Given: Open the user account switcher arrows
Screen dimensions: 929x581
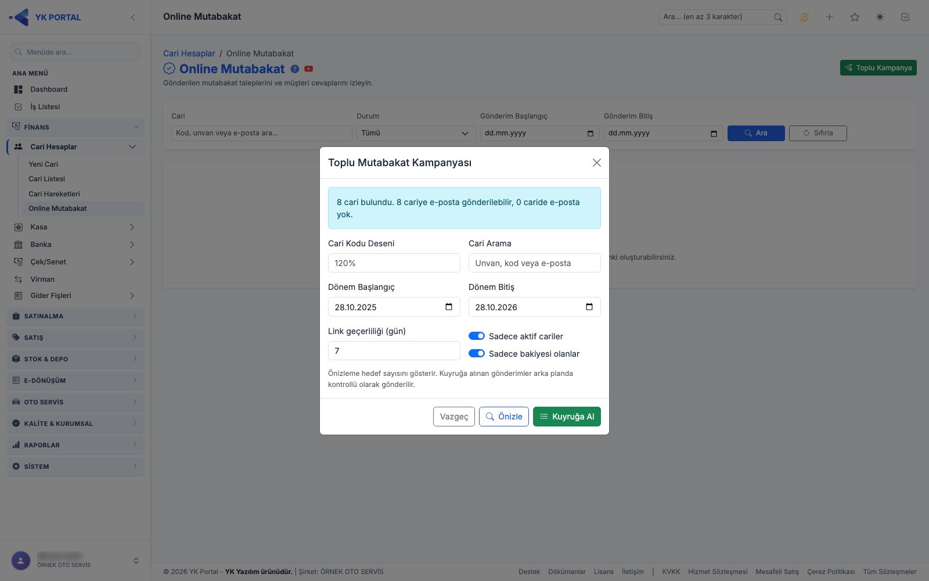Looking at the screenshot, I should click(136, 561).
